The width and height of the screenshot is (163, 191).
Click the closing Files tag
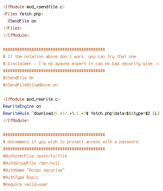(x=13, y=28)
